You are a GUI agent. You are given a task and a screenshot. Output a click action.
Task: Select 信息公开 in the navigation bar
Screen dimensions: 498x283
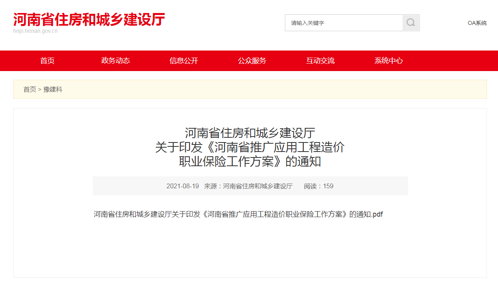click(x=184, y=61)
